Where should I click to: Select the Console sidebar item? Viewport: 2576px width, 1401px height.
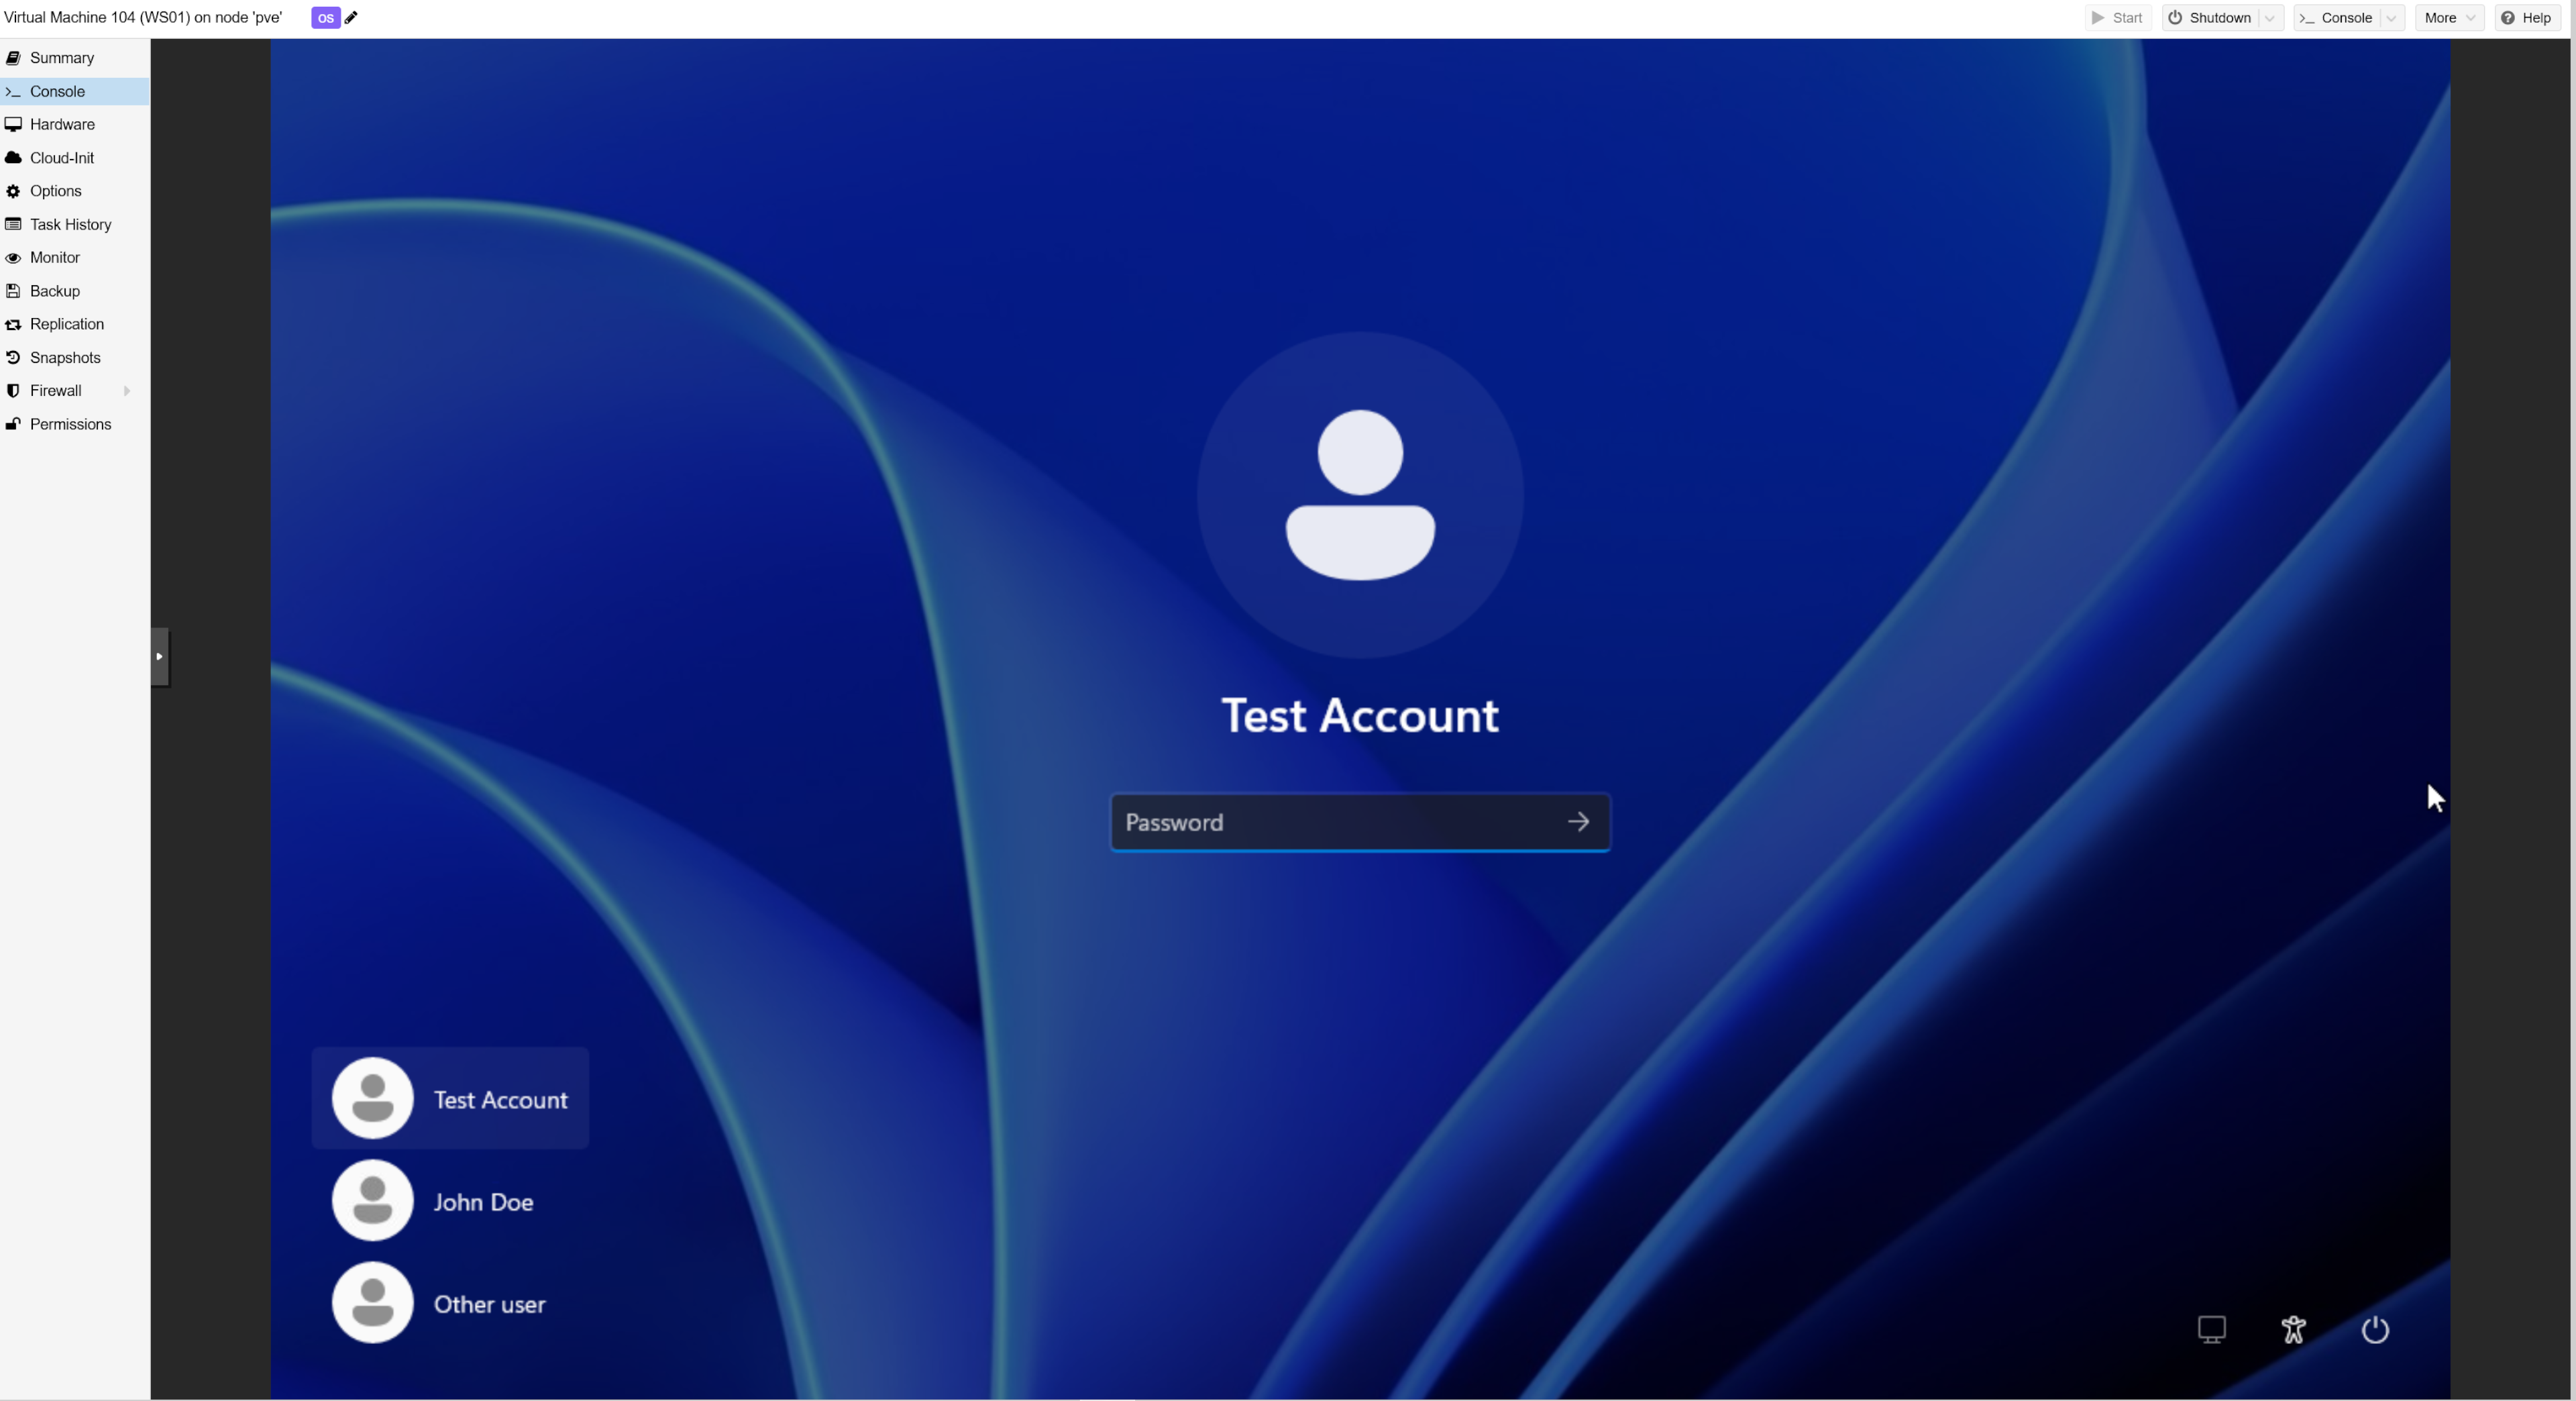click(x=75, y=91)
